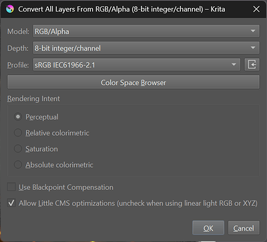
Task: Click Cancel to dismiss the dialog
Action: pyautogui.click(x=244, y=228)
